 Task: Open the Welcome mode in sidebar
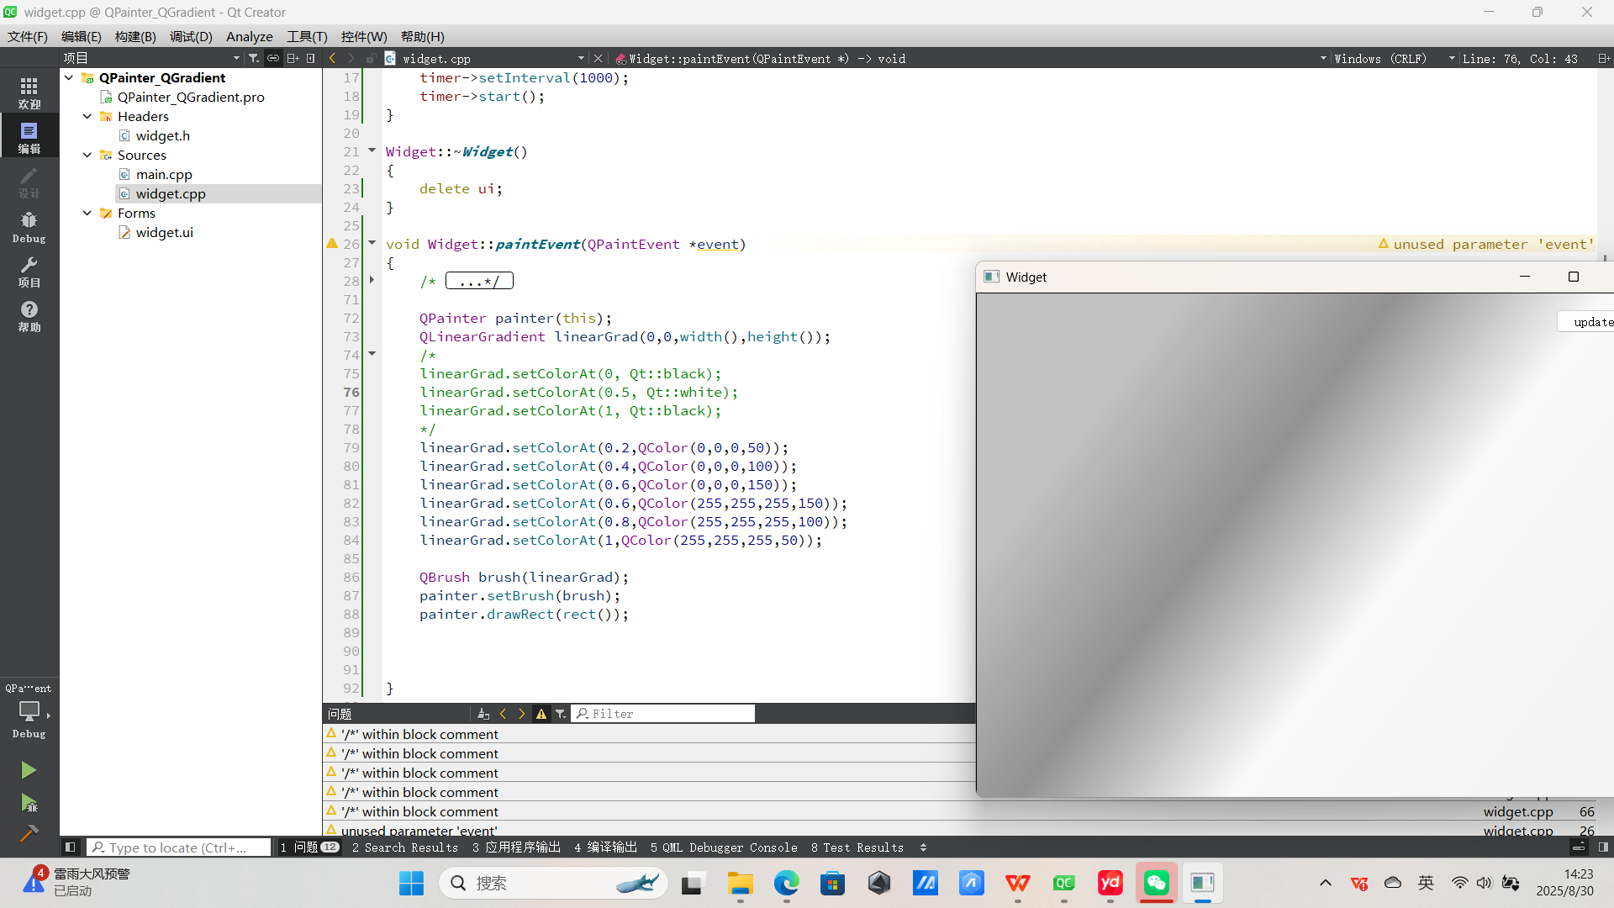(29, 92)
